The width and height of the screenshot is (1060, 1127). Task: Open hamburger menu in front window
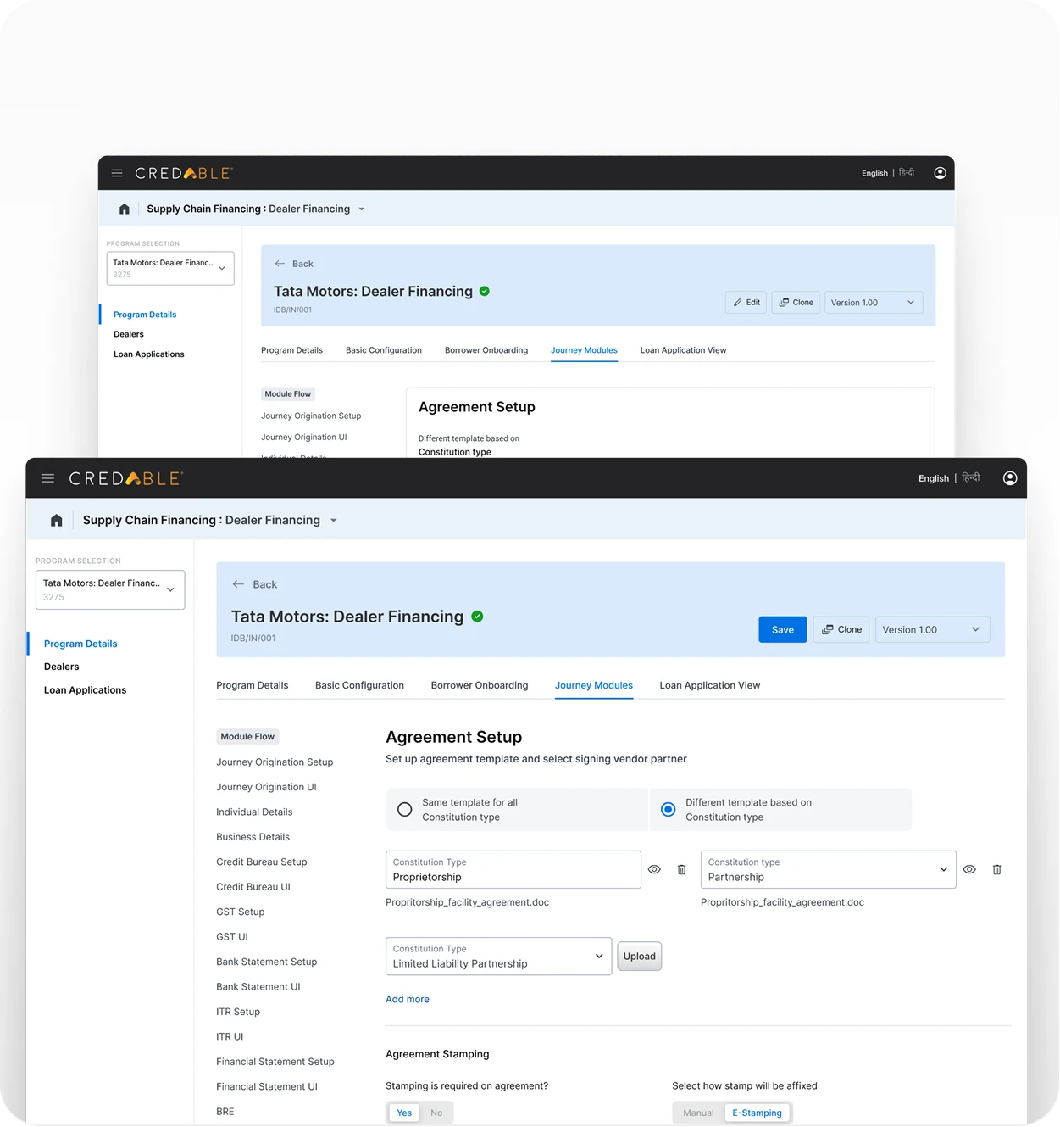[x=48, y=478]
